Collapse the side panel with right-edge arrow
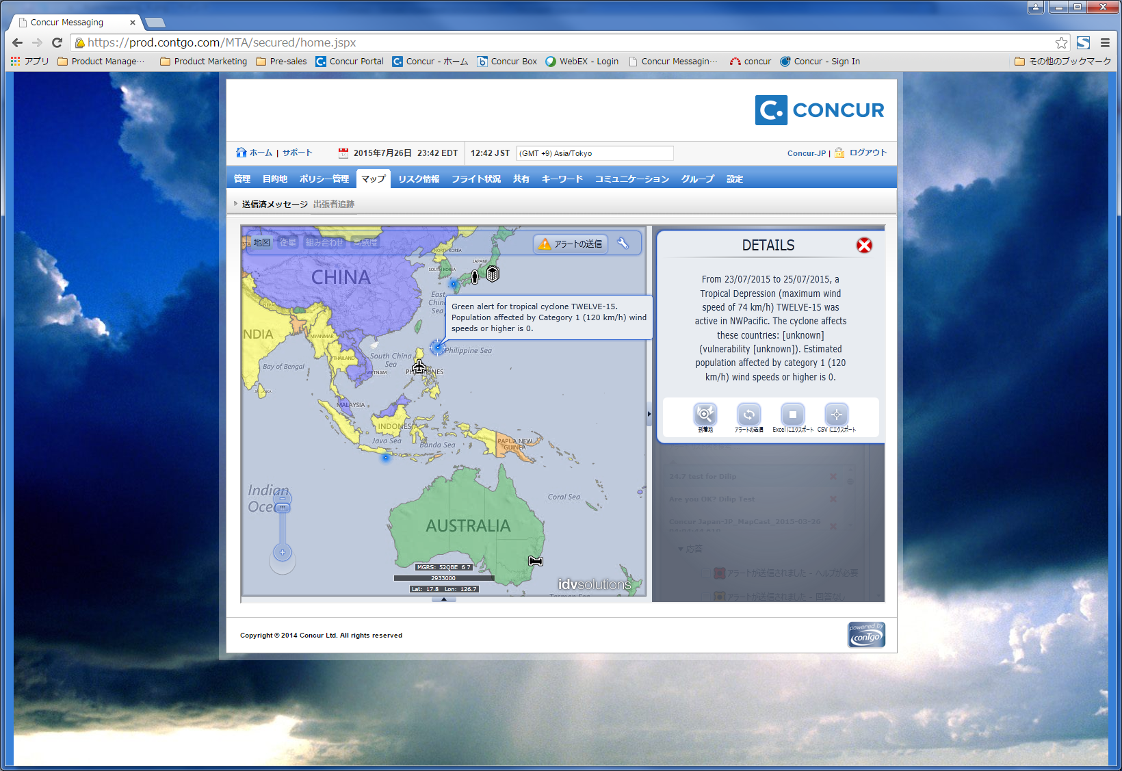The image size is (1122, 771). [649, 414]
